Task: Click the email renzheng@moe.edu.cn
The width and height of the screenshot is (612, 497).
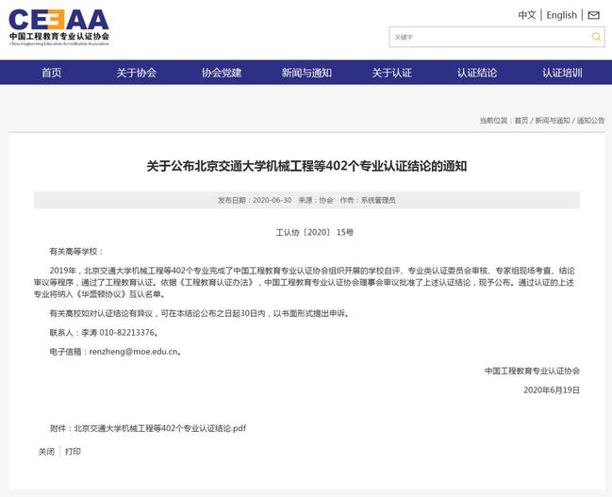Action: click(x=134, y=352)
